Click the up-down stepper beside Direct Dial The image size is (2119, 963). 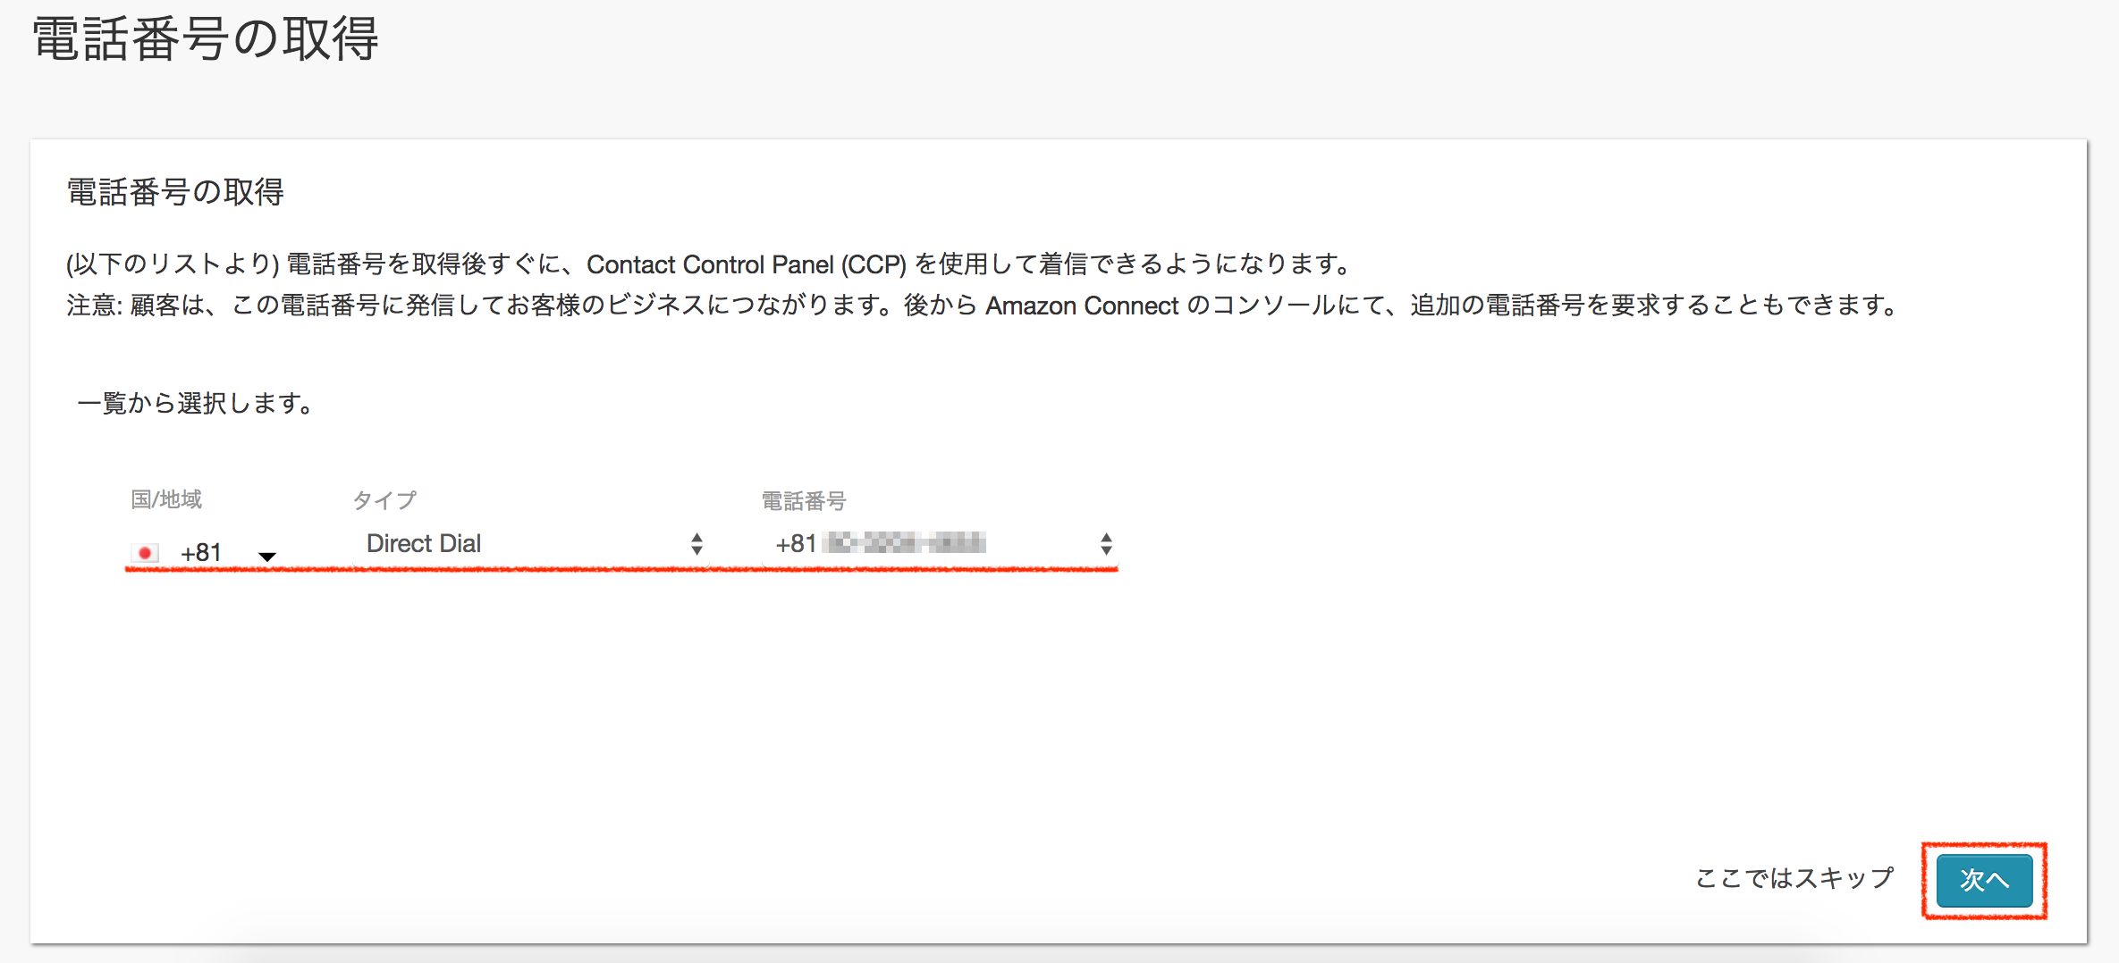pyautogui.click(x=696, y=543)
